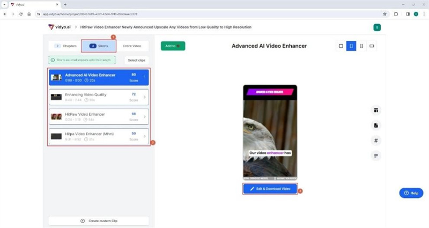
Task: Open the Help button
Action: (411, 193)
